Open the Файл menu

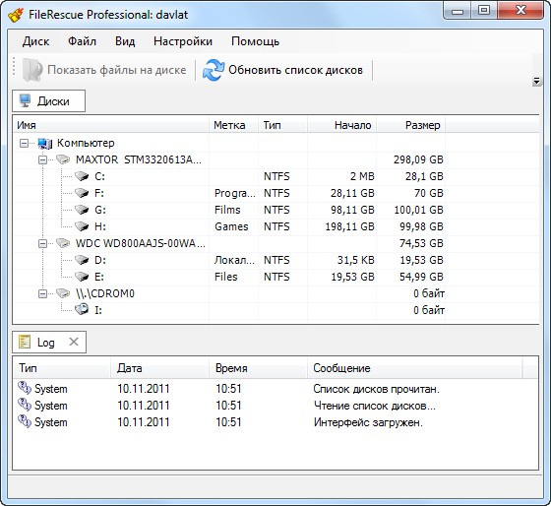coord(82,41)
